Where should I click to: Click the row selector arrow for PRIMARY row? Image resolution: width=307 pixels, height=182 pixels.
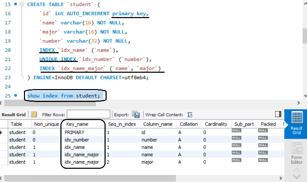1,132
